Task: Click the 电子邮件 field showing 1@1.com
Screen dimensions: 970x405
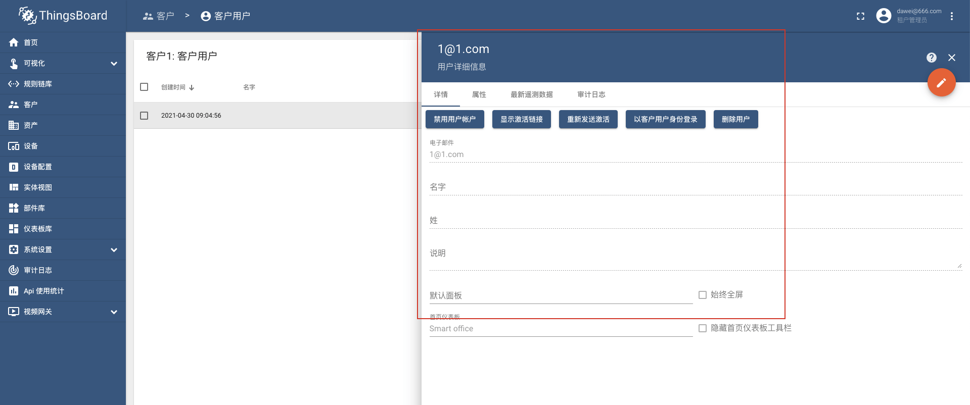Action: pyautogui.click(x=696, y=155)
